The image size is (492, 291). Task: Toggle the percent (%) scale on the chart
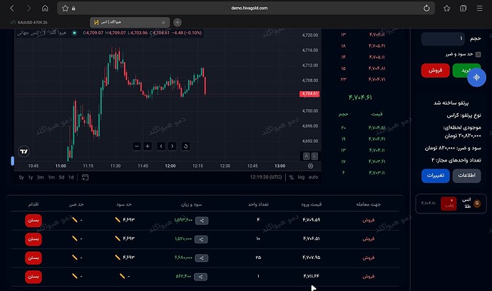click(291, 177)
